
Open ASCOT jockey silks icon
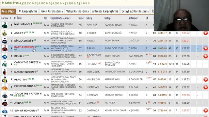point(5,33)
